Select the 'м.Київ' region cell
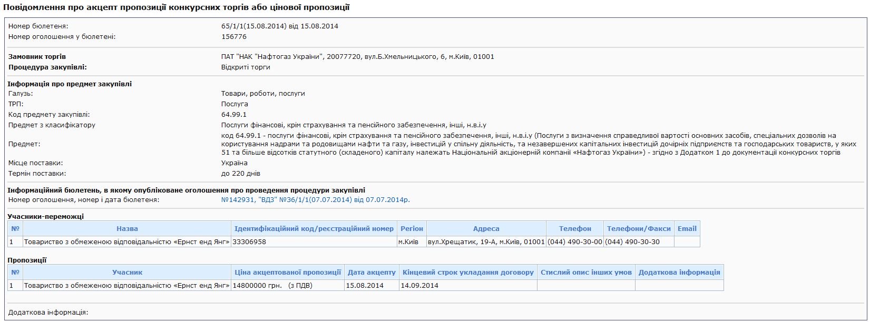The width and height of the screenshot is (870, 322). [412, 241]
